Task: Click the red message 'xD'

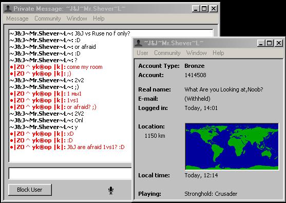Action: pyautogui.click(x=70, y=134)
